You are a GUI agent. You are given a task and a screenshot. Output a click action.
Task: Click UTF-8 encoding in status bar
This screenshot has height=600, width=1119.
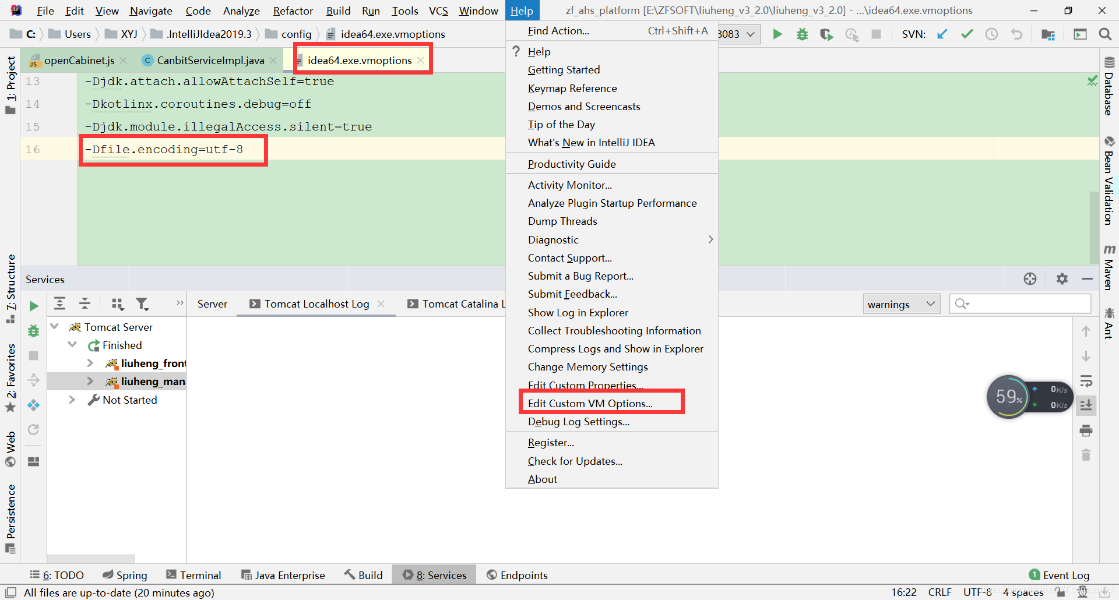point(977,592)
